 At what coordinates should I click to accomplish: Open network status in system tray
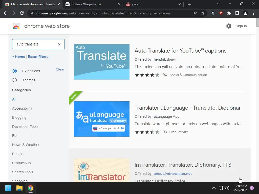(221, 188)
